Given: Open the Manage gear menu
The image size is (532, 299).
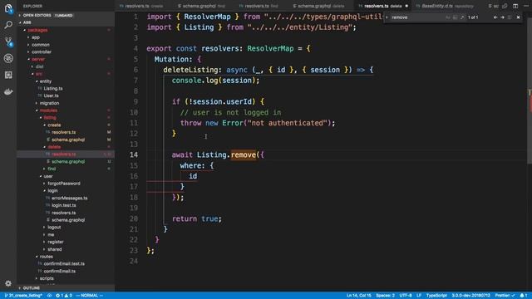Looking at the screenshot, I should (8, 283).
